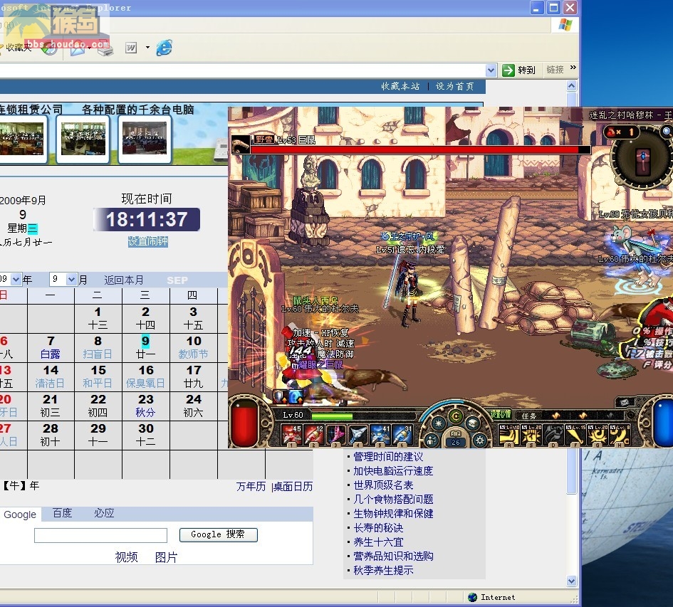This screenshot has height=607, width=673.
Task: Open the year dropdown in the calendar
Action: pos(16,280)
